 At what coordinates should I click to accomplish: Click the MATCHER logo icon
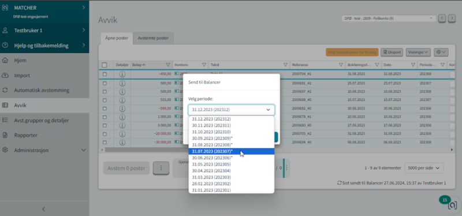click(5, 8)
